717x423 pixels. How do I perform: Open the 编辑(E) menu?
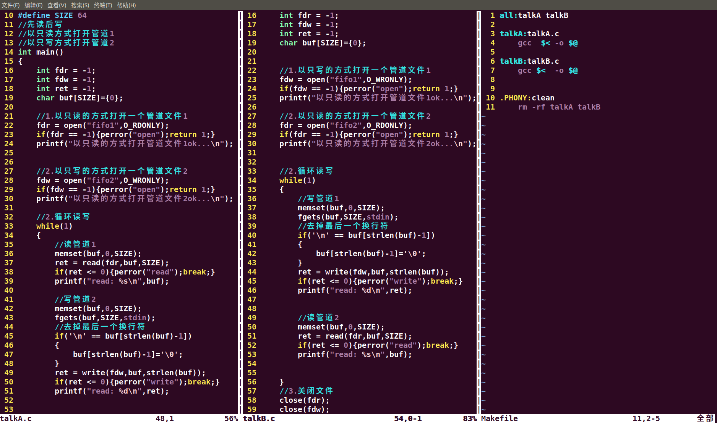(x=34, y=5)
